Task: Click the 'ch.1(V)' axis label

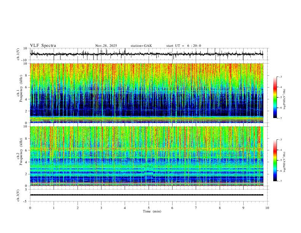Action: [18, 54]
